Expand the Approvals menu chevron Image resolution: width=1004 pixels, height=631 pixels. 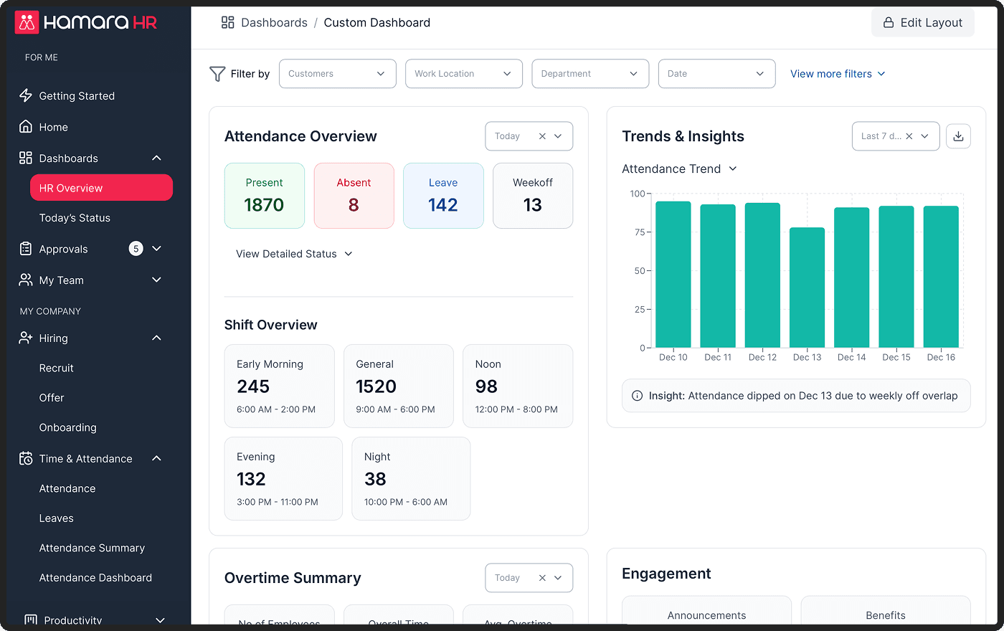pyautogui.click(x=157, y=249)
